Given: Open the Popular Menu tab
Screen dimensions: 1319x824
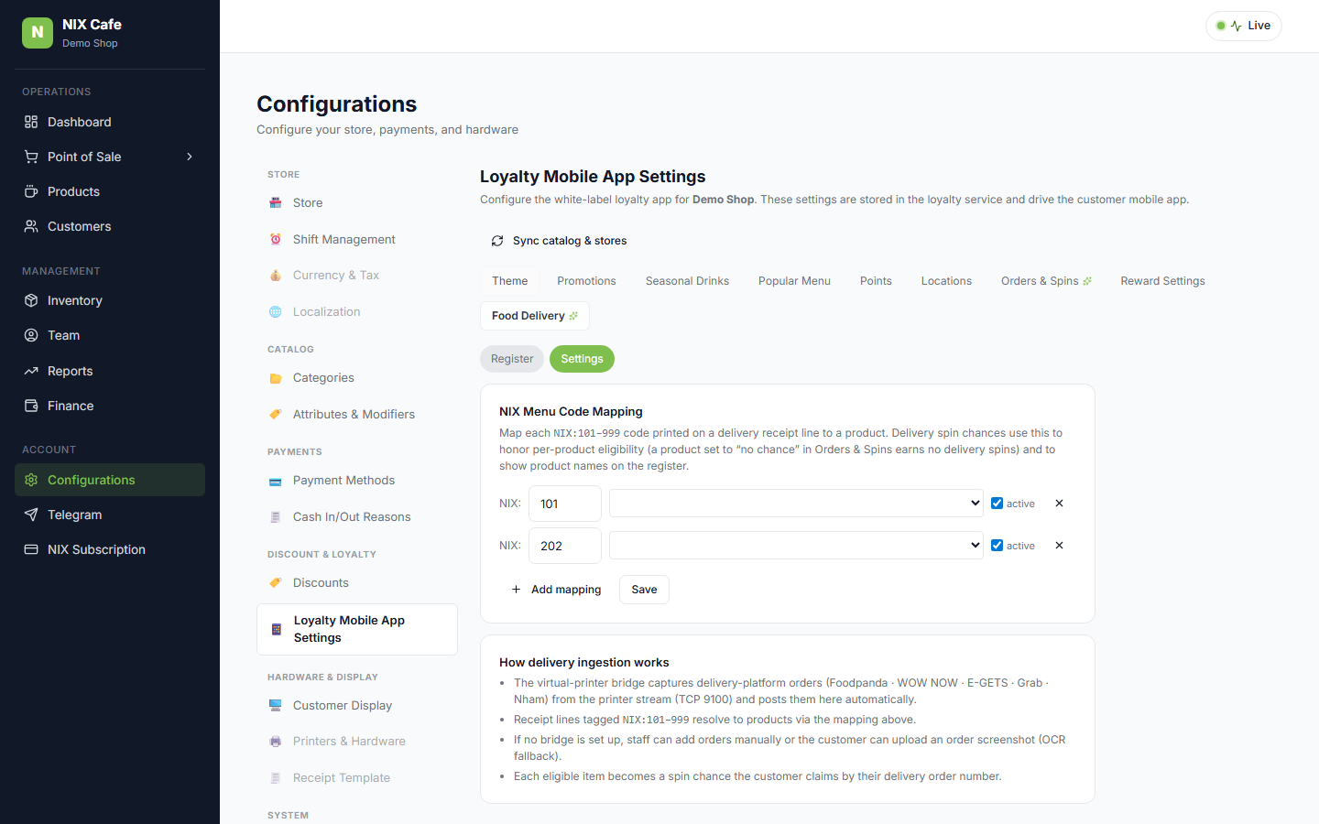Looking at the screenshot, I should [794, 281].
